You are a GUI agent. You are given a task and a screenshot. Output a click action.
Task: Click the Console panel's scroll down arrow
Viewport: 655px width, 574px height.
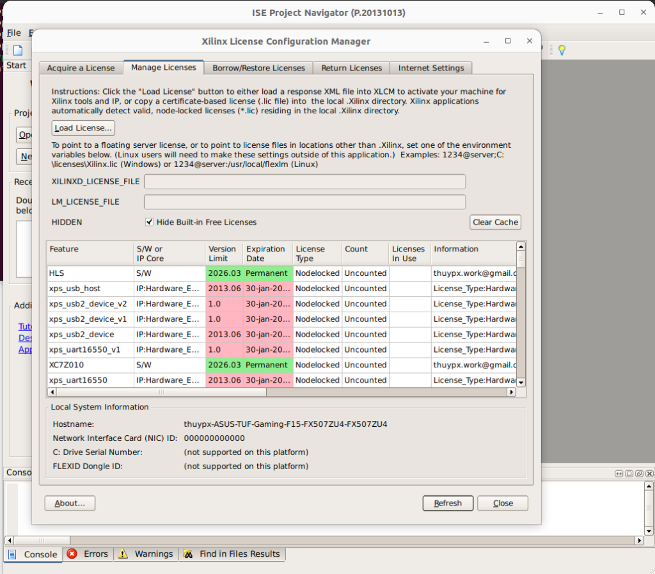[x=649, y=531]
